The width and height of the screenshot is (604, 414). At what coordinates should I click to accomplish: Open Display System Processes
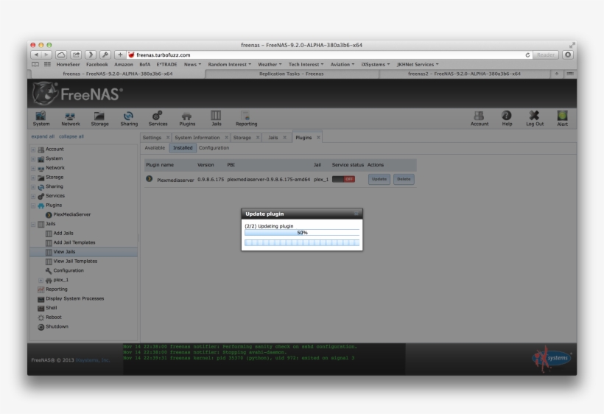pos(74,299)
